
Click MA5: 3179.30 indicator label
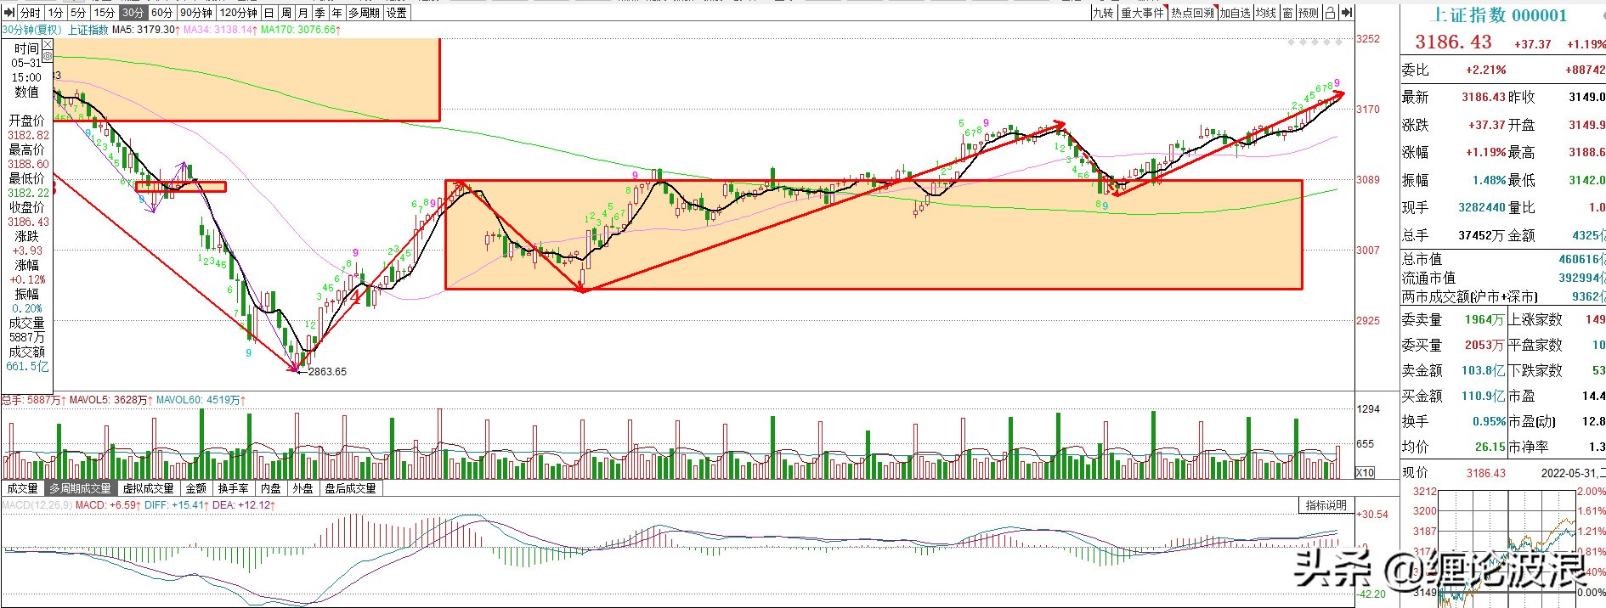(144, 30)
